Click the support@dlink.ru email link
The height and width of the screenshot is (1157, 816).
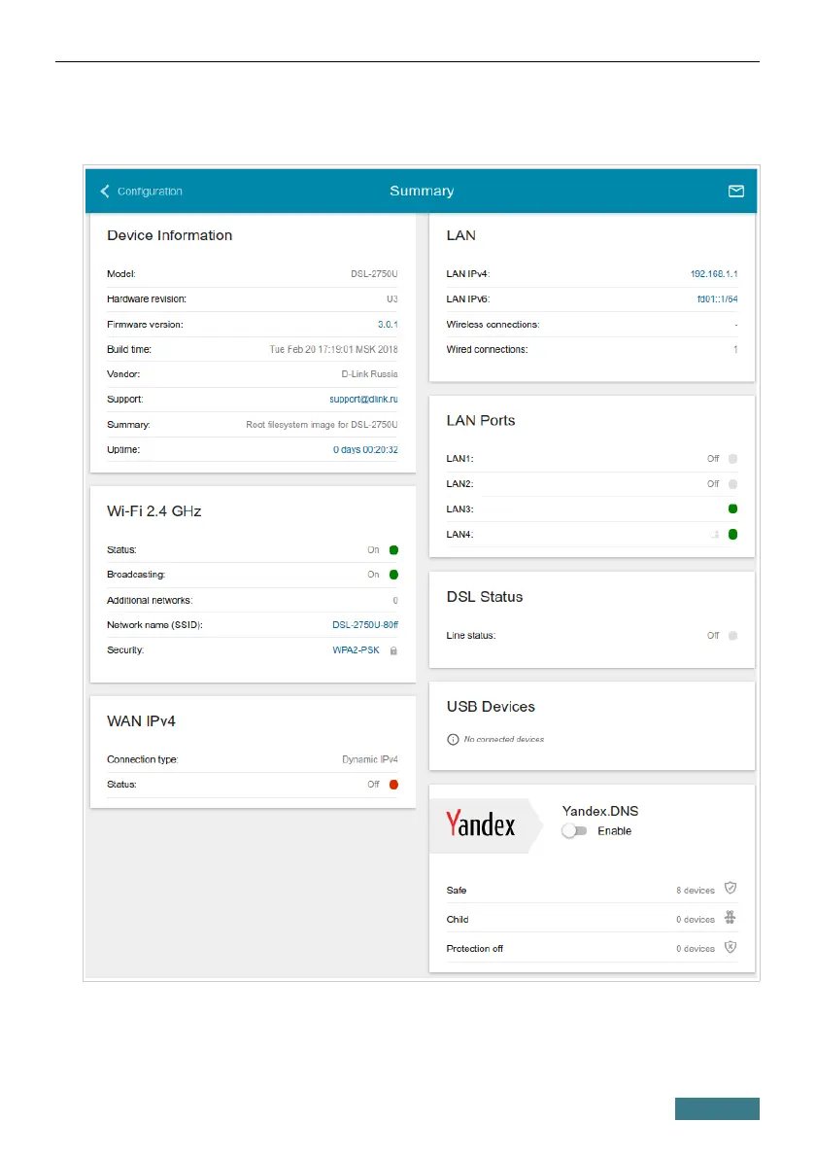pos(363,400)
